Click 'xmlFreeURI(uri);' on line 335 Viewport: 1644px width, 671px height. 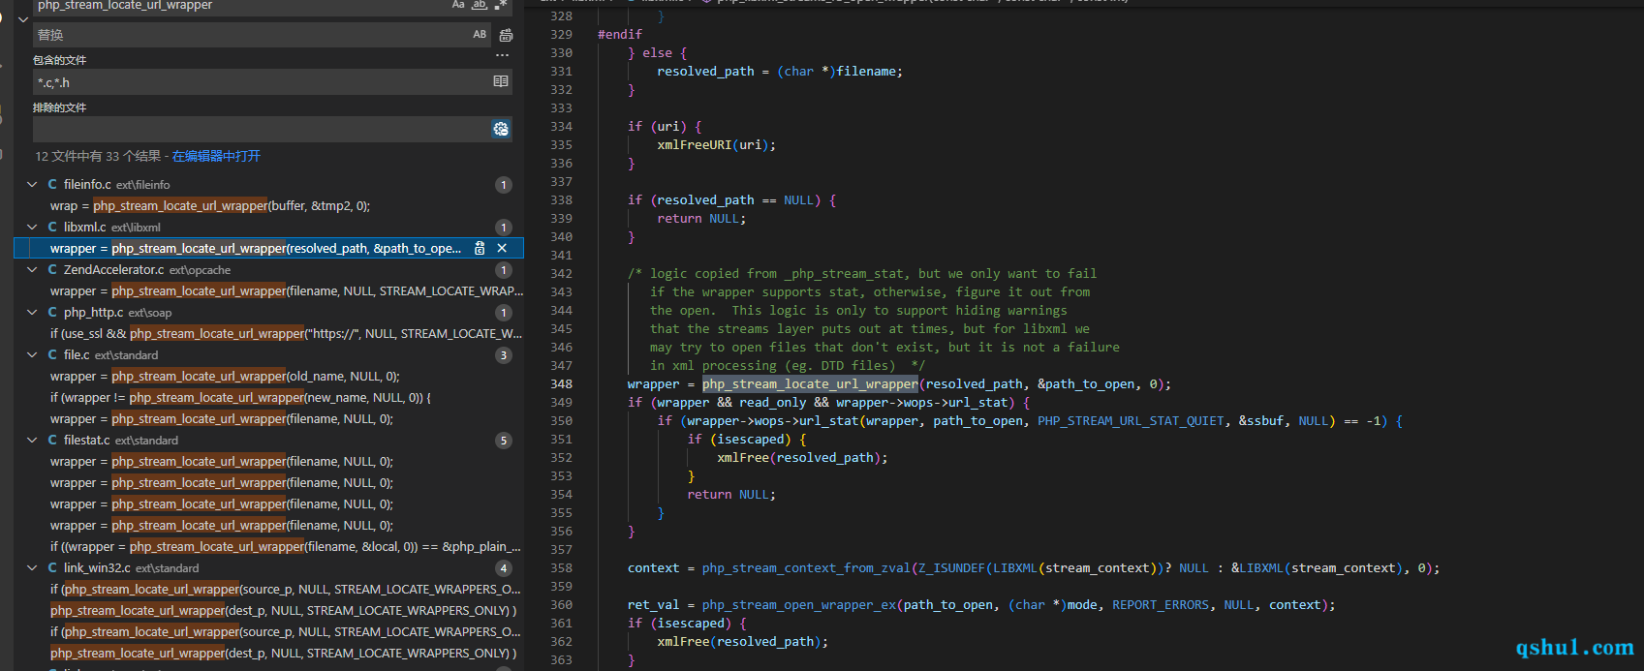coord(717,144)
